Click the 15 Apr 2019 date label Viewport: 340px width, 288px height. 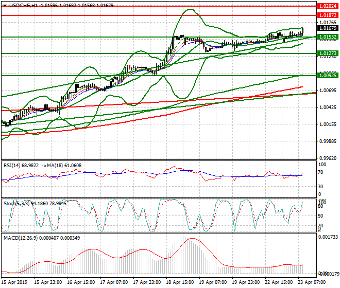pos(14,282)
